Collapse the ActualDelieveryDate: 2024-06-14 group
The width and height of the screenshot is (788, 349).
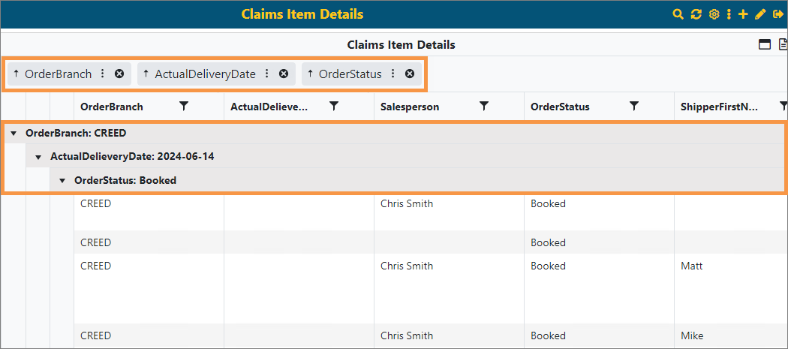tap(38, 157)
